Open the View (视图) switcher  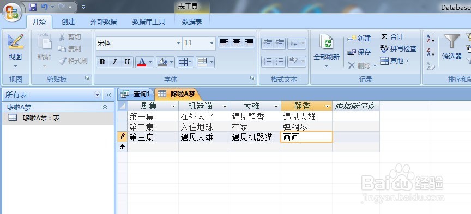point(15,51)
